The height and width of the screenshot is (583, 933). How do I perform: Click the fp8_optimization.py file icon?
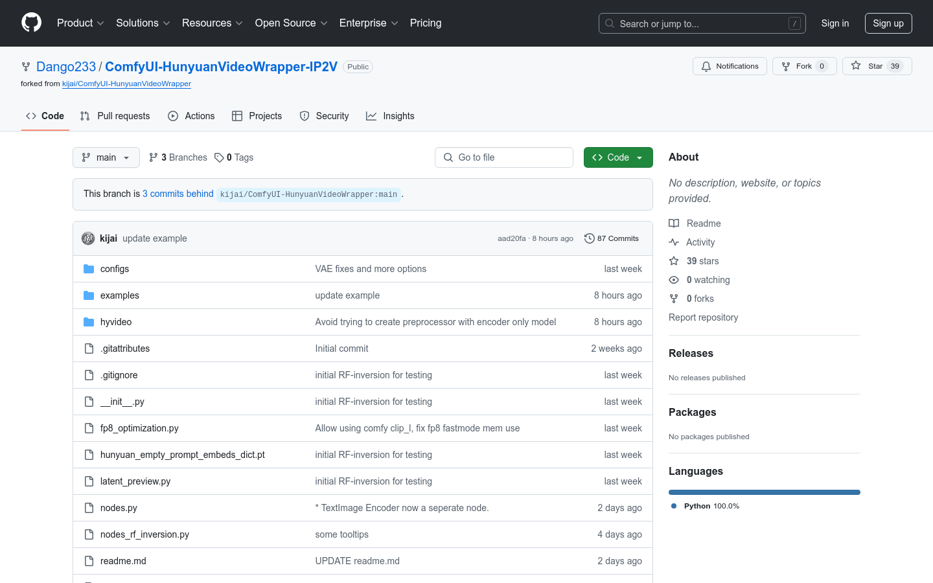tap(89, 428)
